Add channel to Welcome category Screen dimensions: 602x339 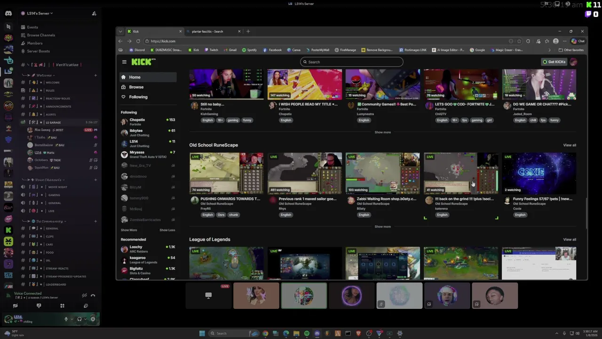pyautogui.click(x=95, y=75)
